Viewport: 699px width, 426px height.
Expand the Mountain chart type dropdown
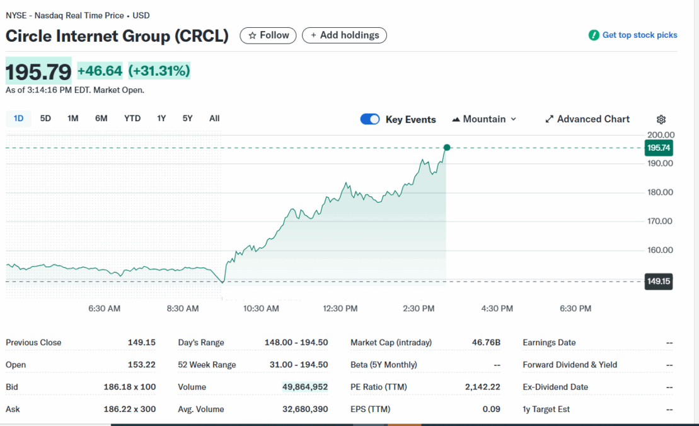coord(513,119)
